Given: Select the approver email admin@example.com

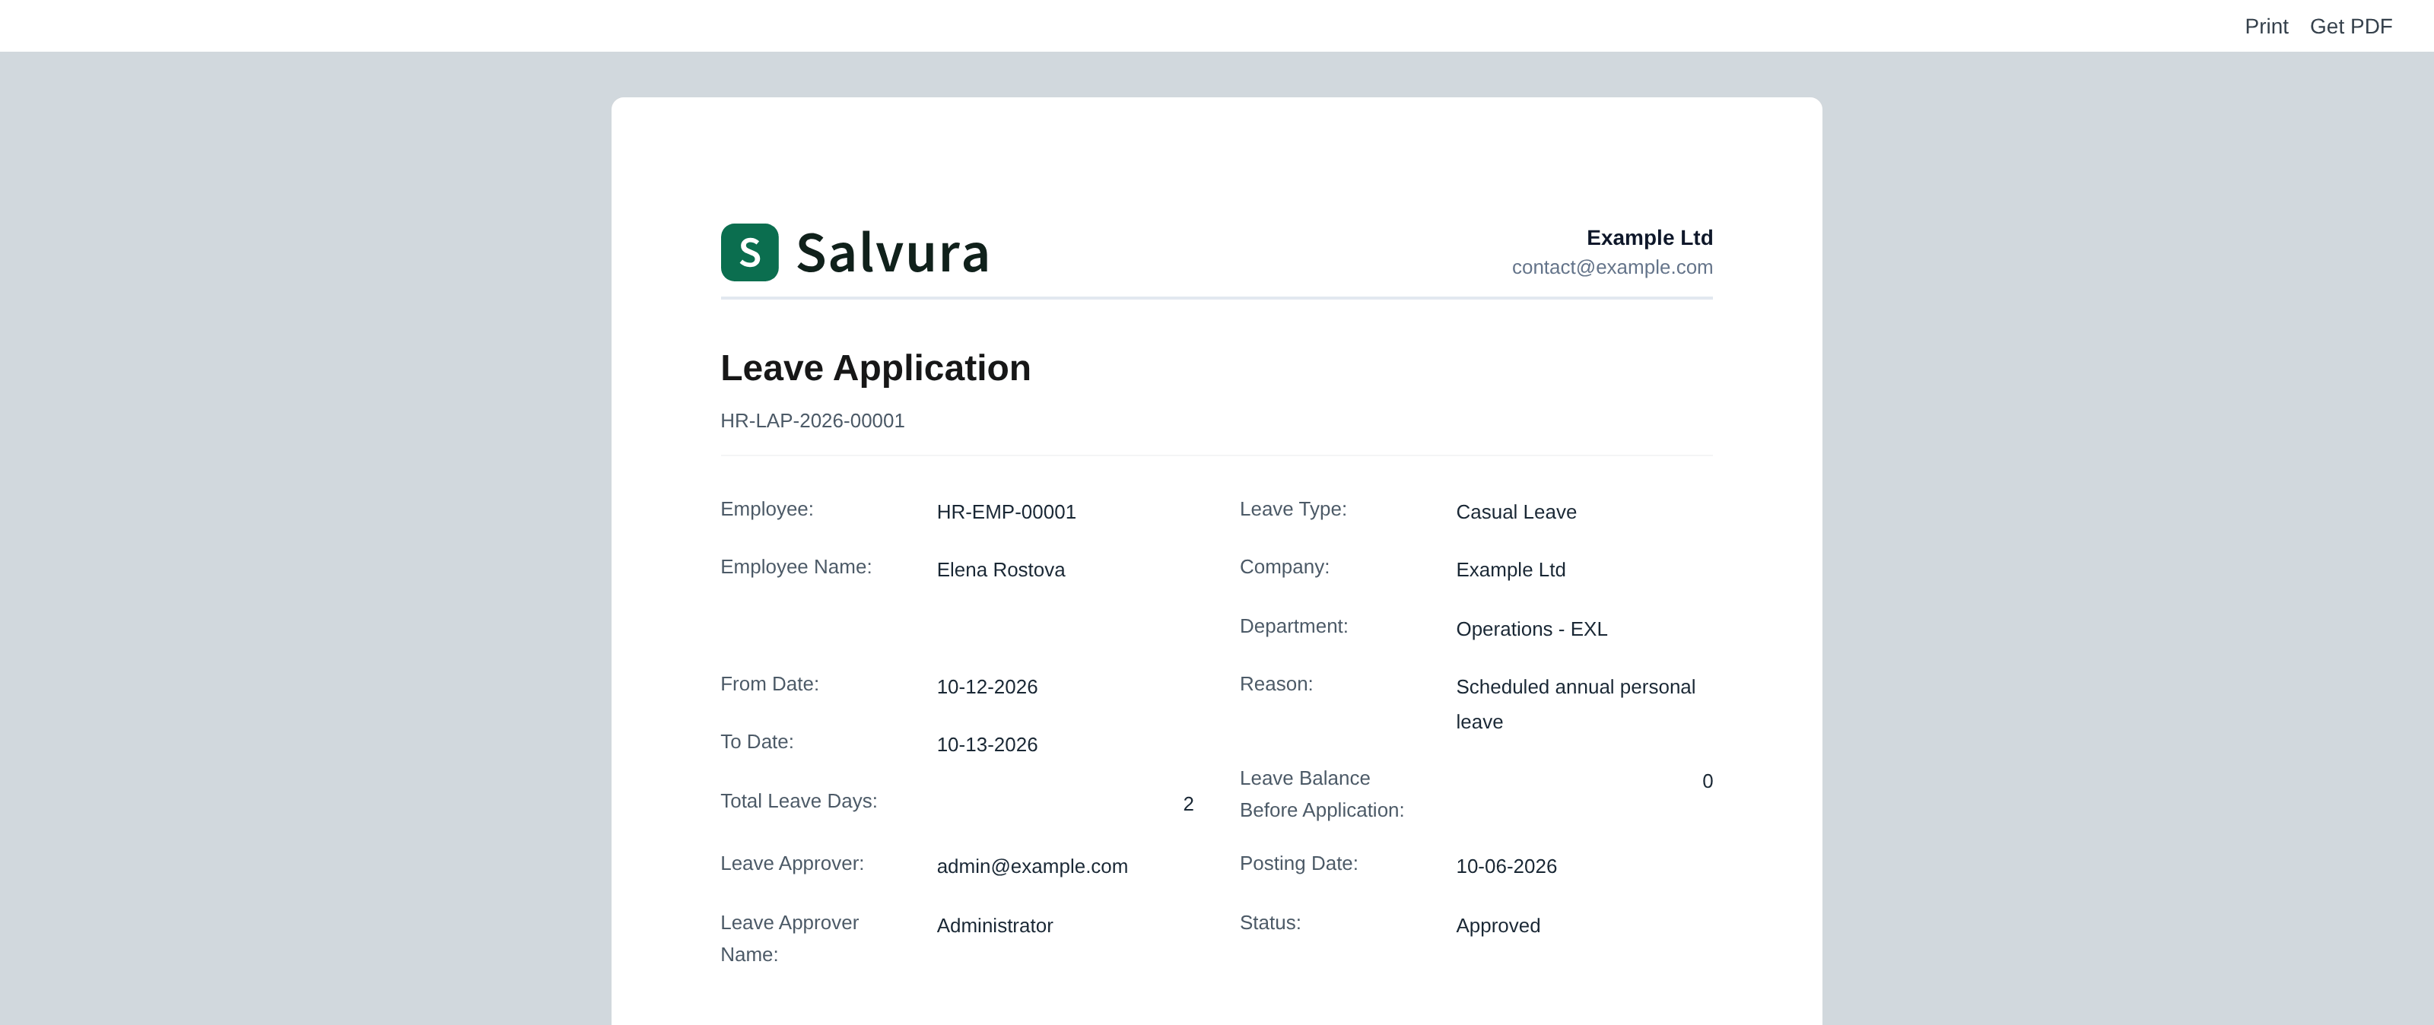Looking at the screenshot, I should 1032,866.
